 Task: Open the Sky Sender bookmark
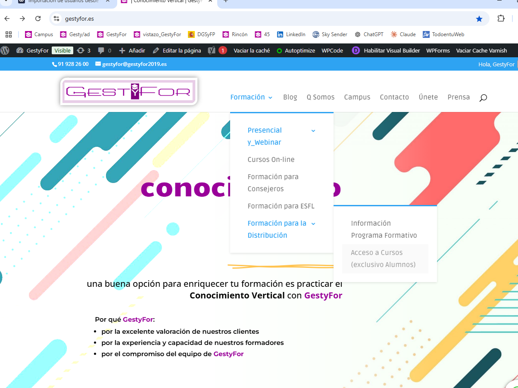click(330, 34)
